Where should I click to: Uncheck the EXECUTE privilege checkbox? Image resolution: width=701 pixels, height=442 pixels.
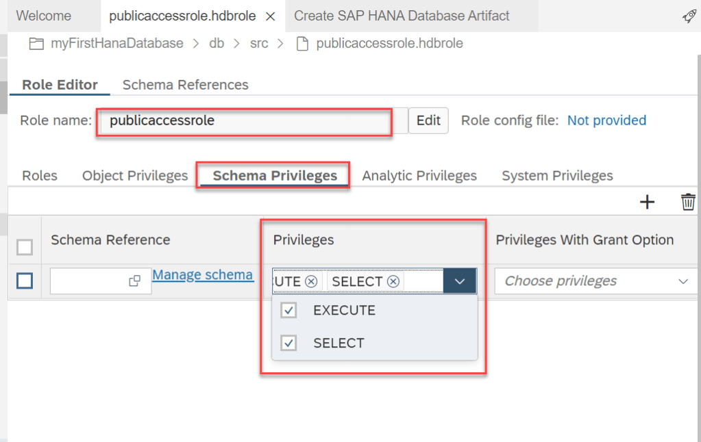pyautogui.click(x=289, y=311)
